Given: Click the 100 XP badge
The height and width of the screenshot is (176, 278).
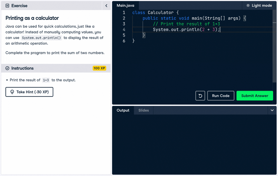Looking at the screenshot, I should (99, 68).
